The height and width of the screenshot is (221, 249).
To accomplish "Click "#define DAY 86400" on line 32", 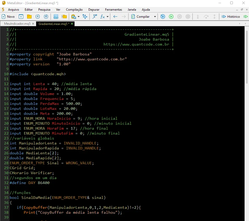I will 29,183.
